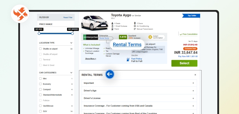Collapse the Car Categories filter section

point(71,73)
